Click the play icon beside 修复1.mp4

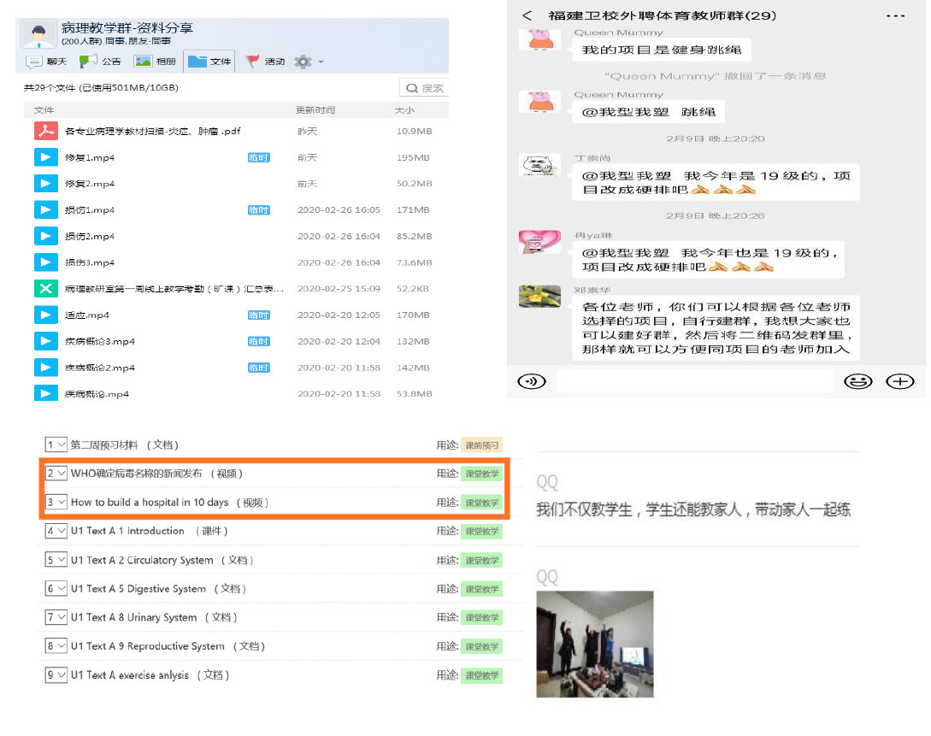pyautogui.click(x=44, y=157)
